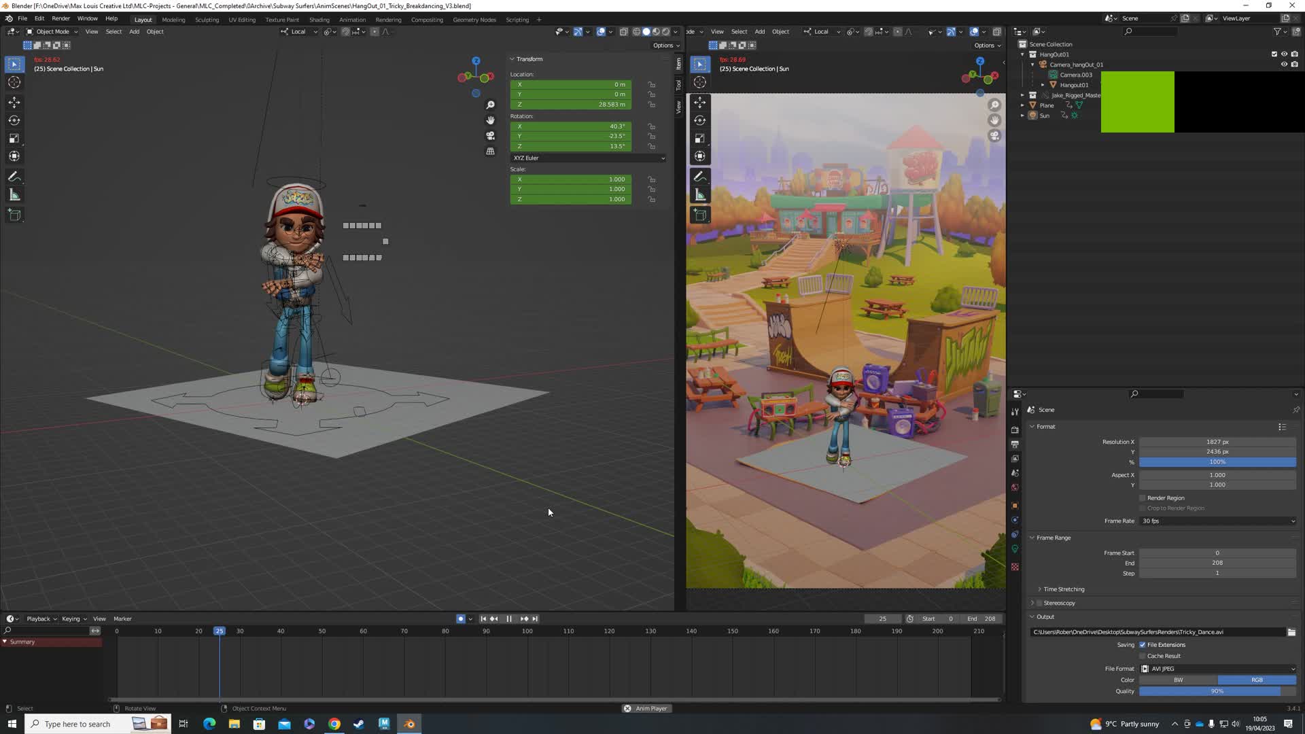Open the View Layer properties tab

[x=1015, y=459]
